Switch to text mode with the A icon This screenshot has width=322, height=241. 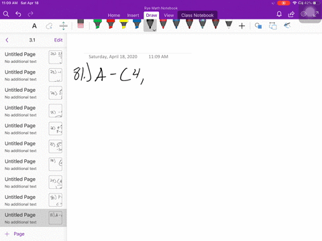coord(34,26)
